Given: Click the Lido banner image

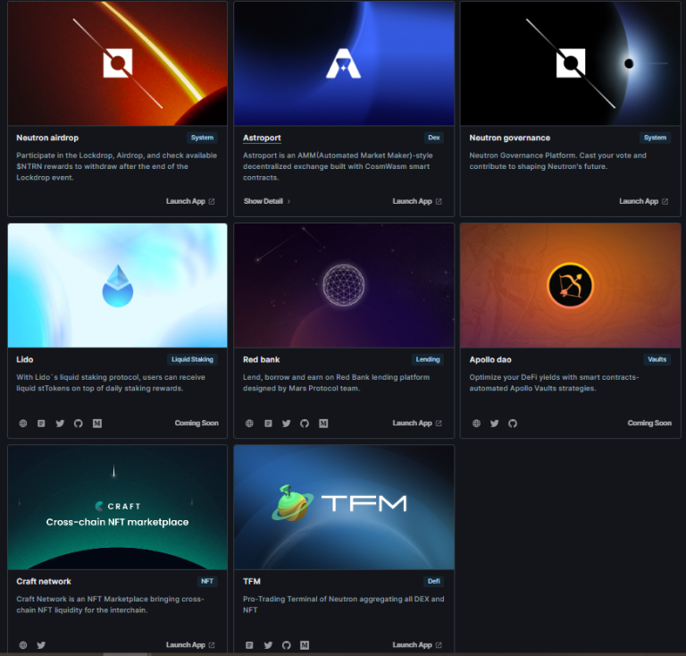Looking at the screenshot, I should pyautogui.click(x=117, y=285).
